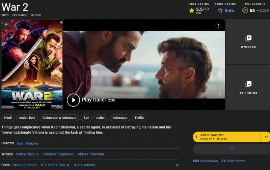
Task: Click the blue Rate star outline
Action: tap(220, 10)
